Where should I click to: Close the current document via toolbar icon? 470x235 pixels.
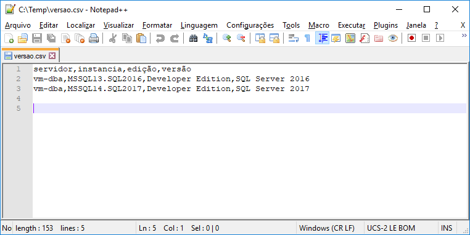pyautogui.click(x=65, y=38)
